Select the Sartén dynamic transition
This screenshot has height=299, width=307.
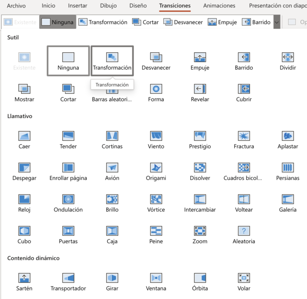tap(24, 281)
